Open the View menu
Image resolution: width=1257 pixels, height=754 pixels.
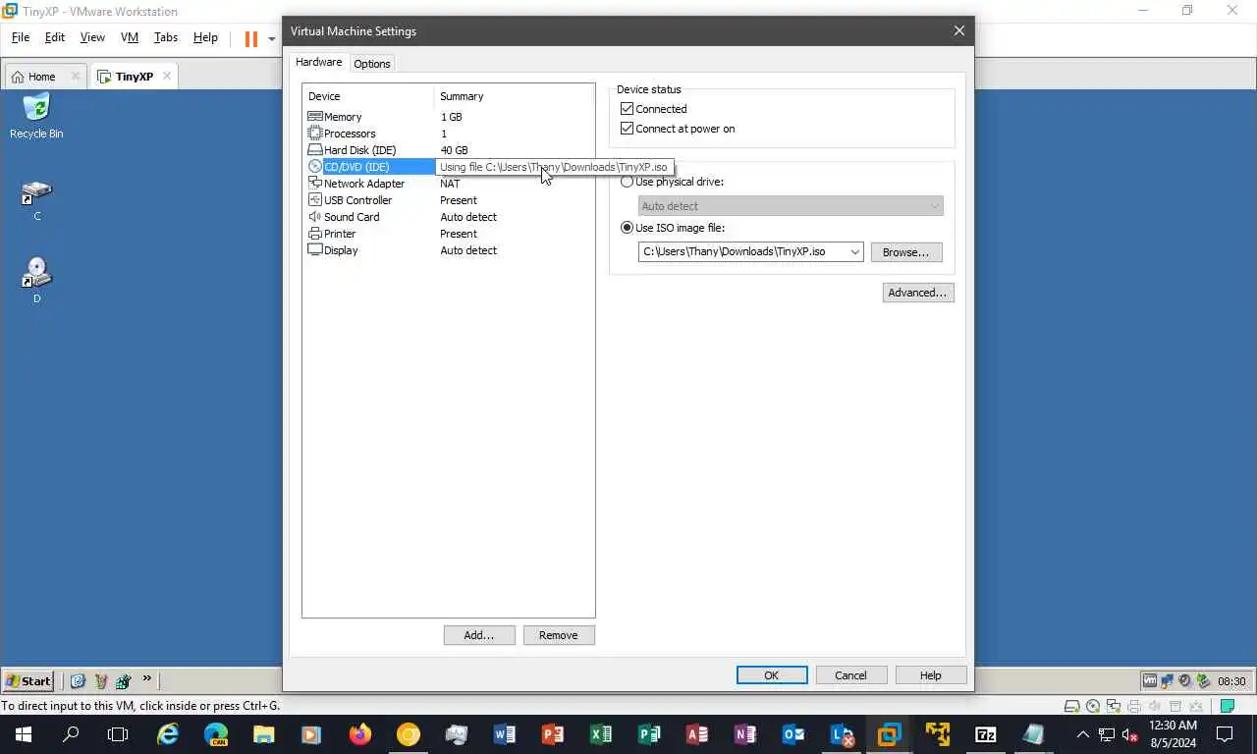pos(92,37)
